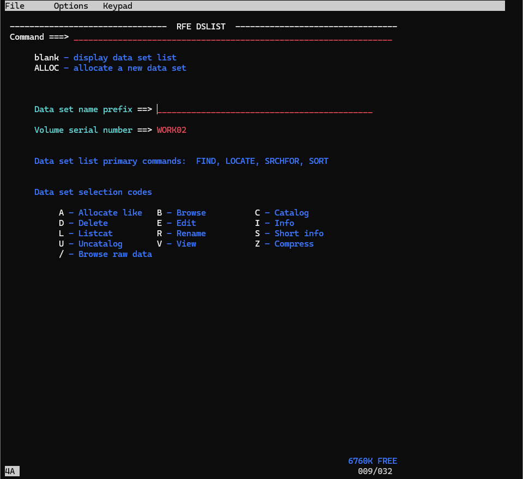This screenshot has width=523, height=479.
Task: Click the Edit selection code
Action: (x=186, y=223)
